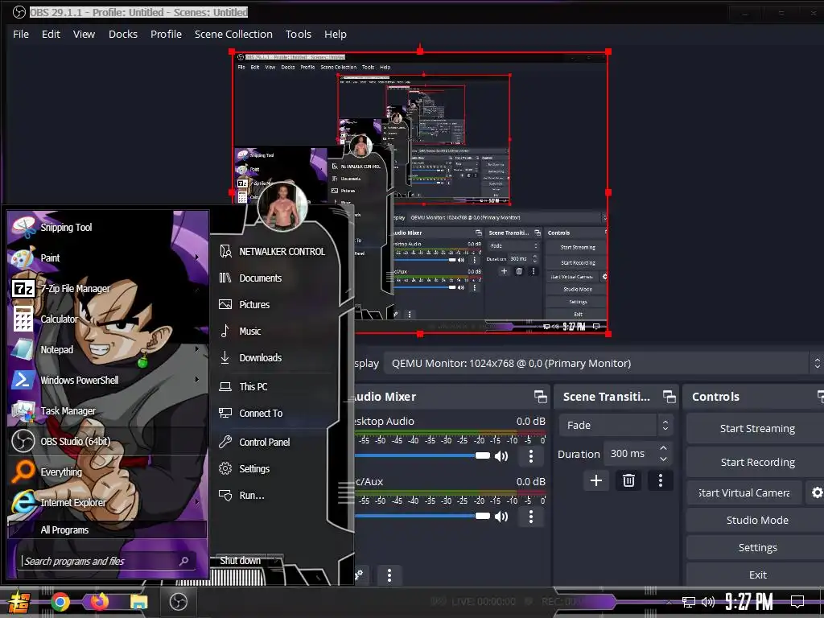The width and height of the screenshot is (824, 618).
Task: Open the Fade transition dropdown
Action: point(616,425)
